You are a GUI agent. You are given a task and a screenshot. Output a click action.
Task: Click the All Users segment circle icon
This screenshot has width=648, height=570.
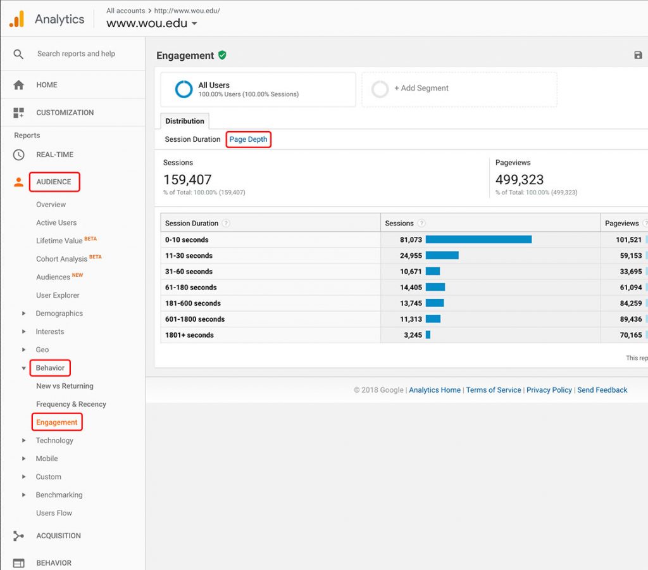click(184, 89)
